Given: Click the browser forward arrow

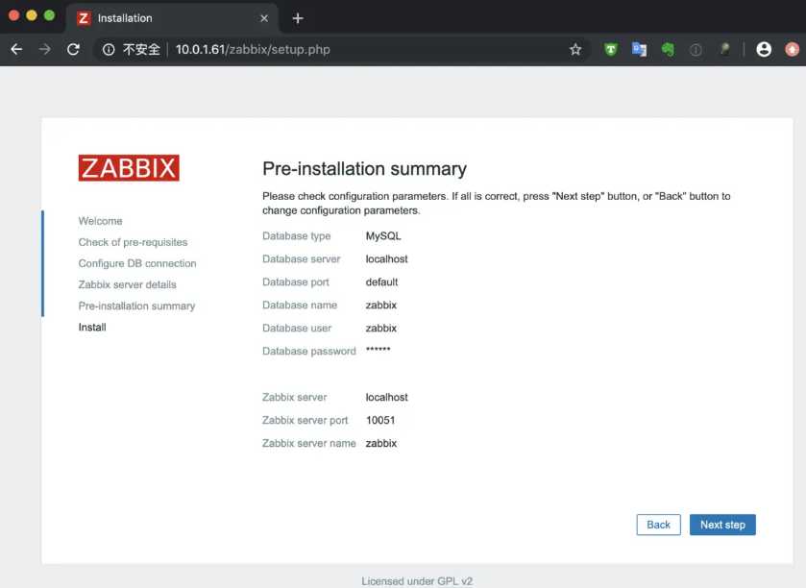Looking at the screenshot, I should pos(45,49).
